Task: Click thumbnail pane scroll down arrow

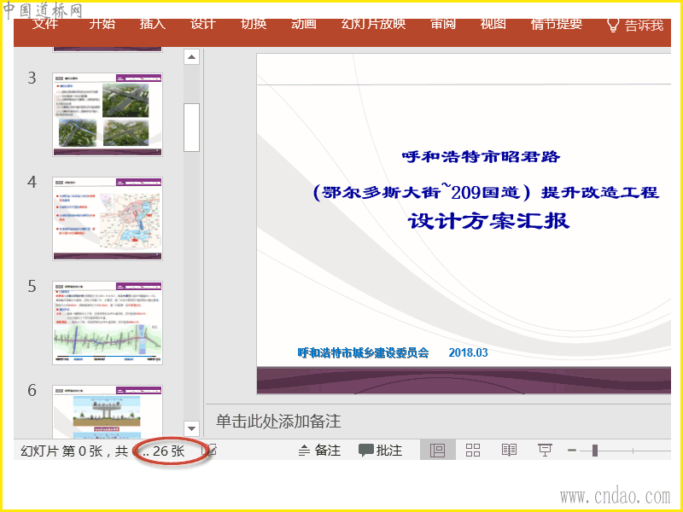Action: tap(191, 428)
